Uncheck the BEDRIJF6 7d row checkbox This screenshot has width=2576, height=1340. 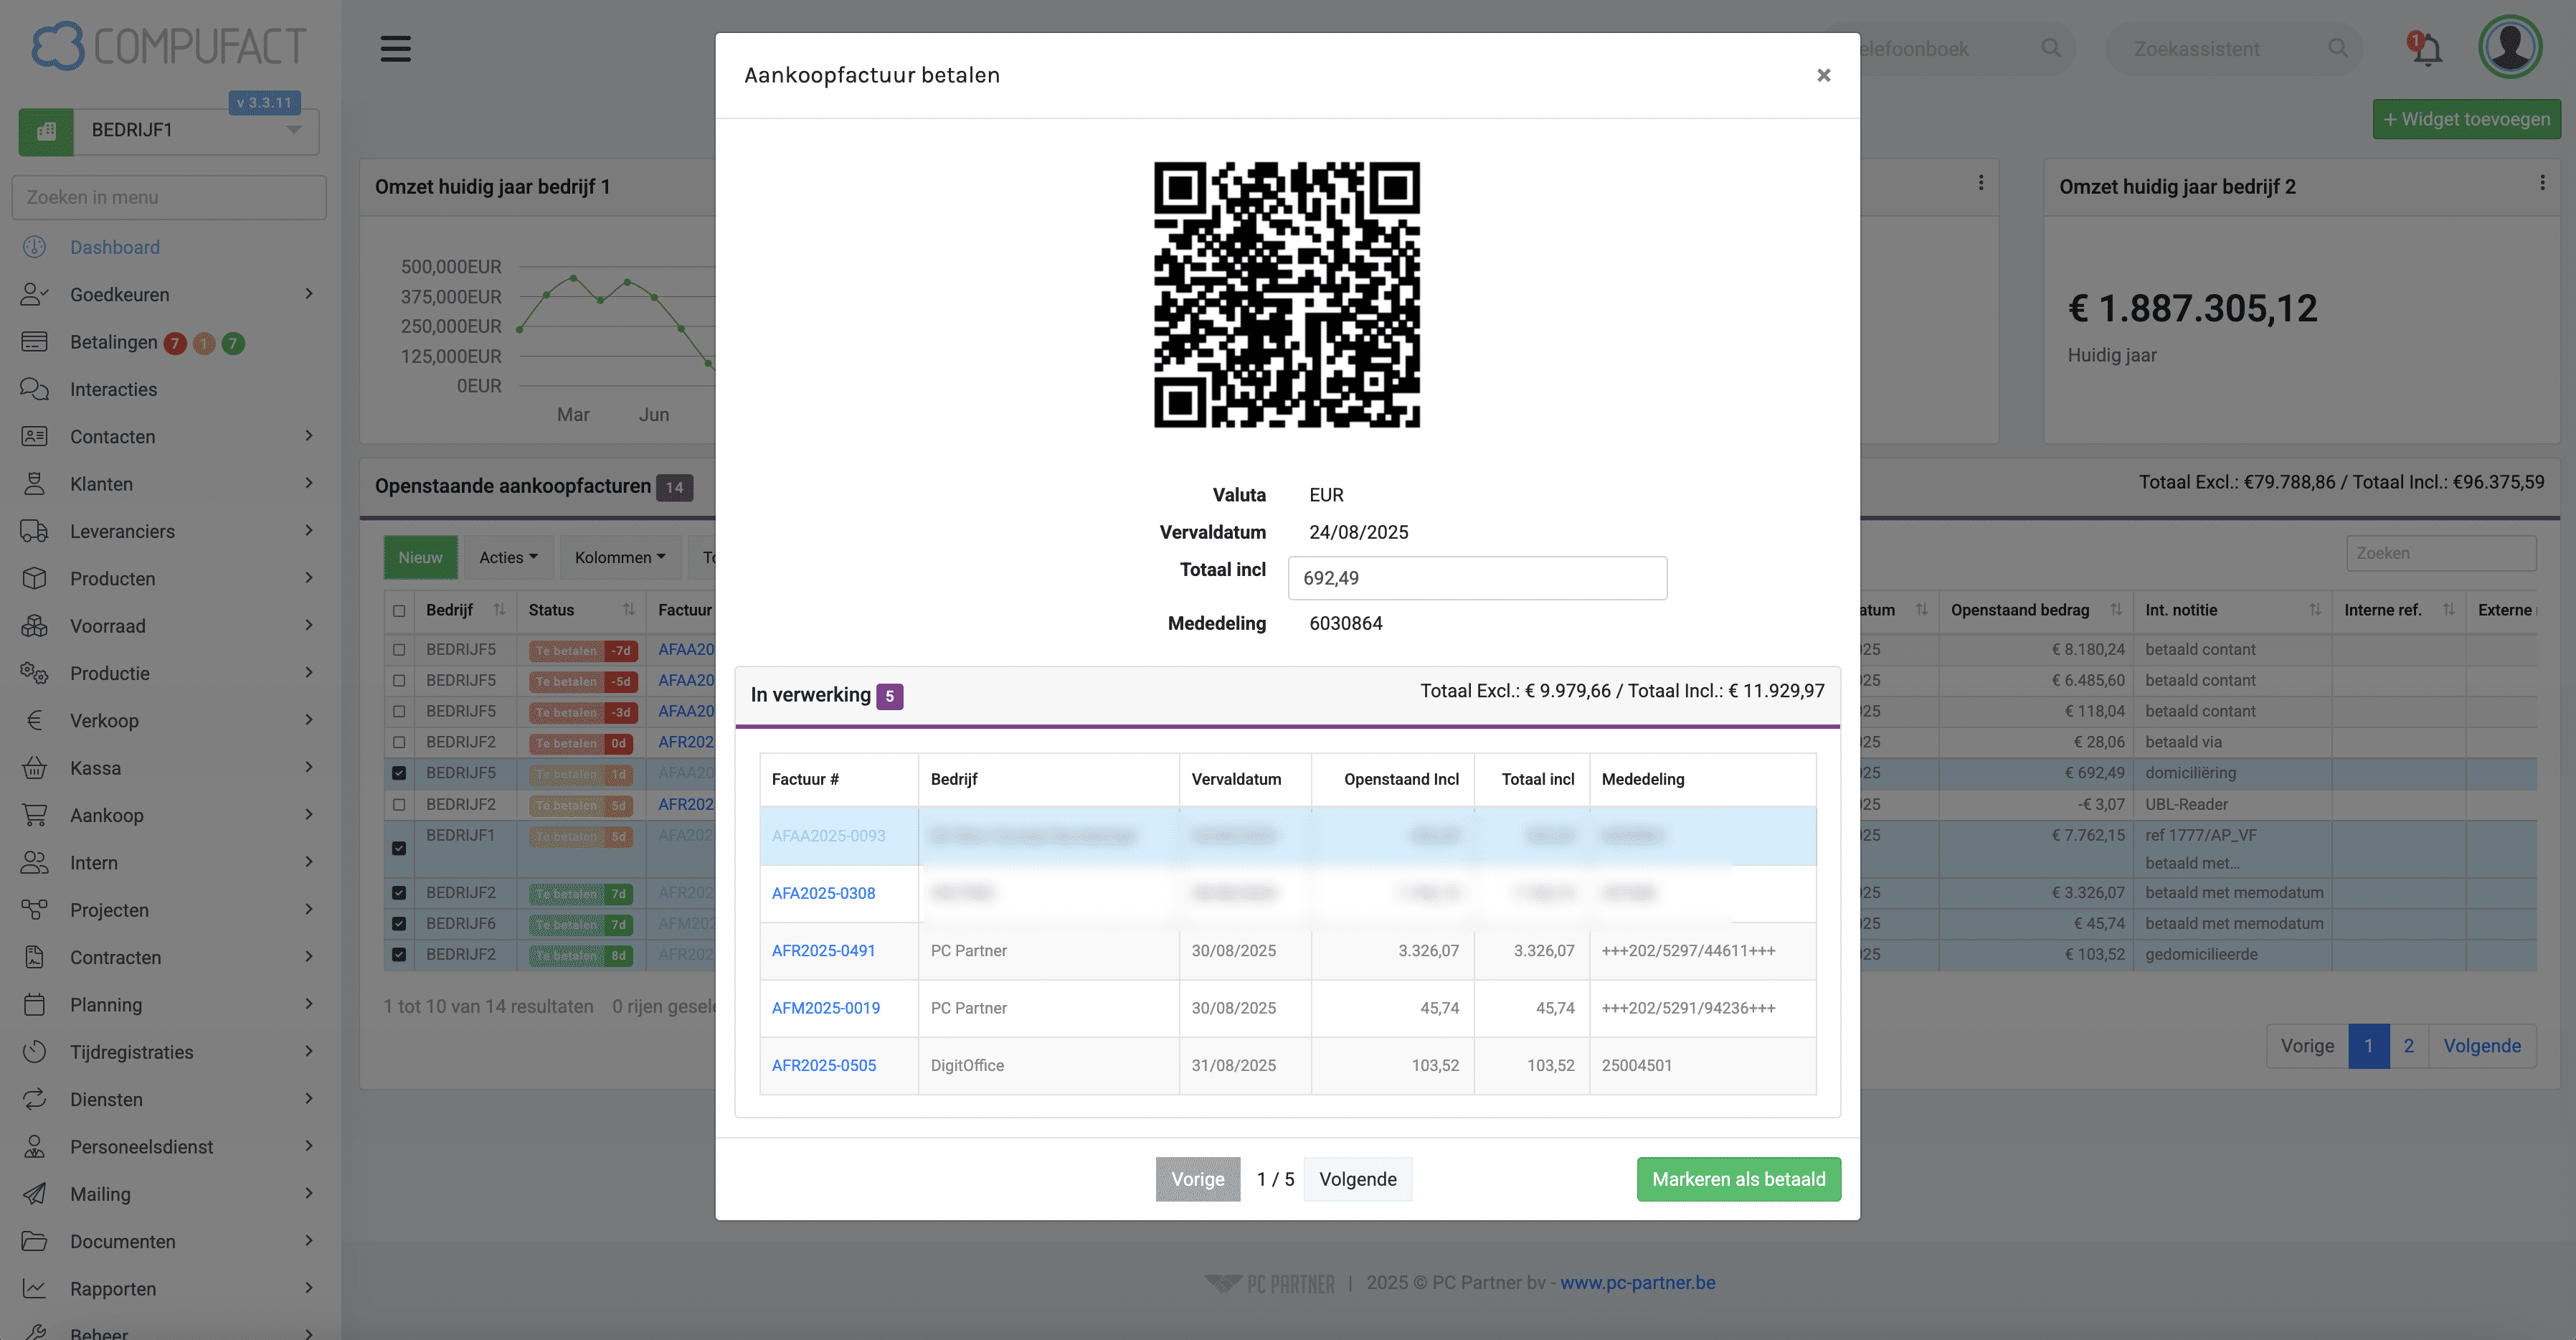(399, 924)
